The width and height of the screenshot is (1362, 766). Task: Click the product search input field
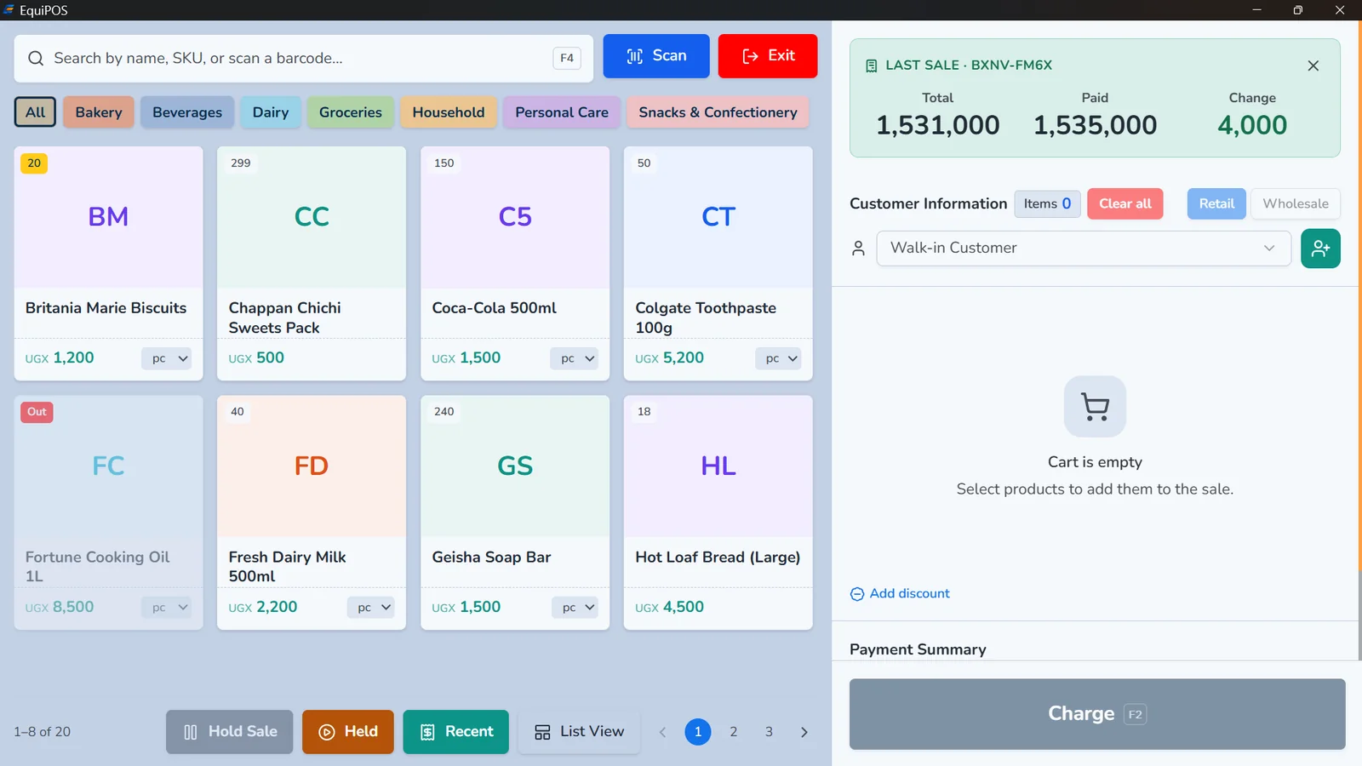(304, 59)
